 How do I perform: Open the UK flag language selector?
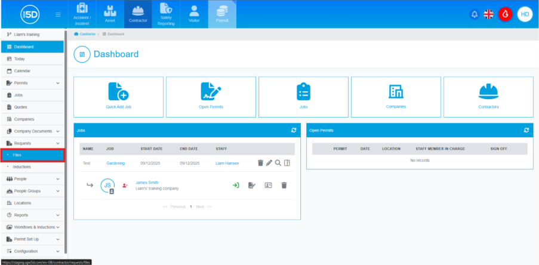pyautogui.click(x=488, y=14)
